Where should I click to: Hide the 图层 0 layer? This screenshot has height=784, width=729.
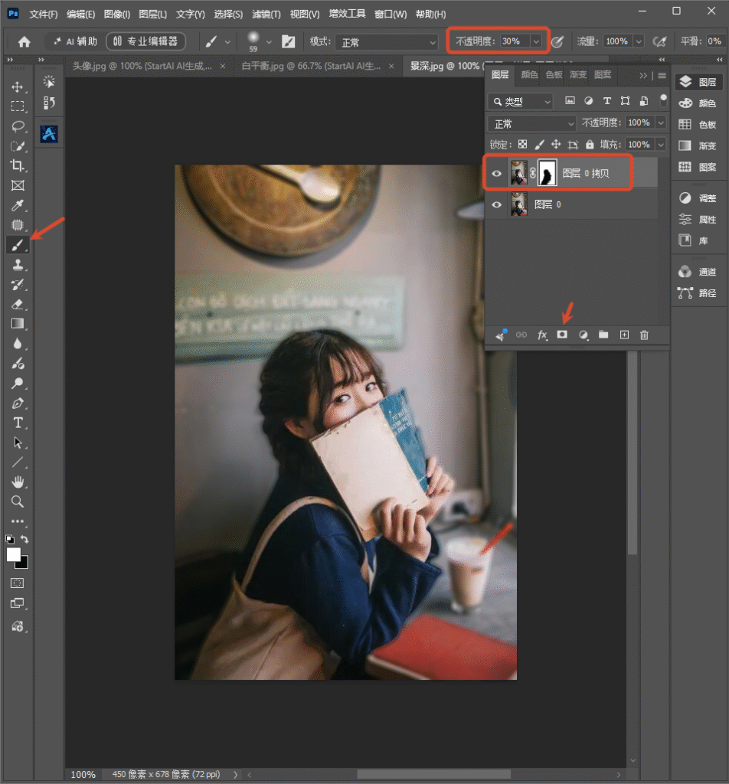pos(496,204)
